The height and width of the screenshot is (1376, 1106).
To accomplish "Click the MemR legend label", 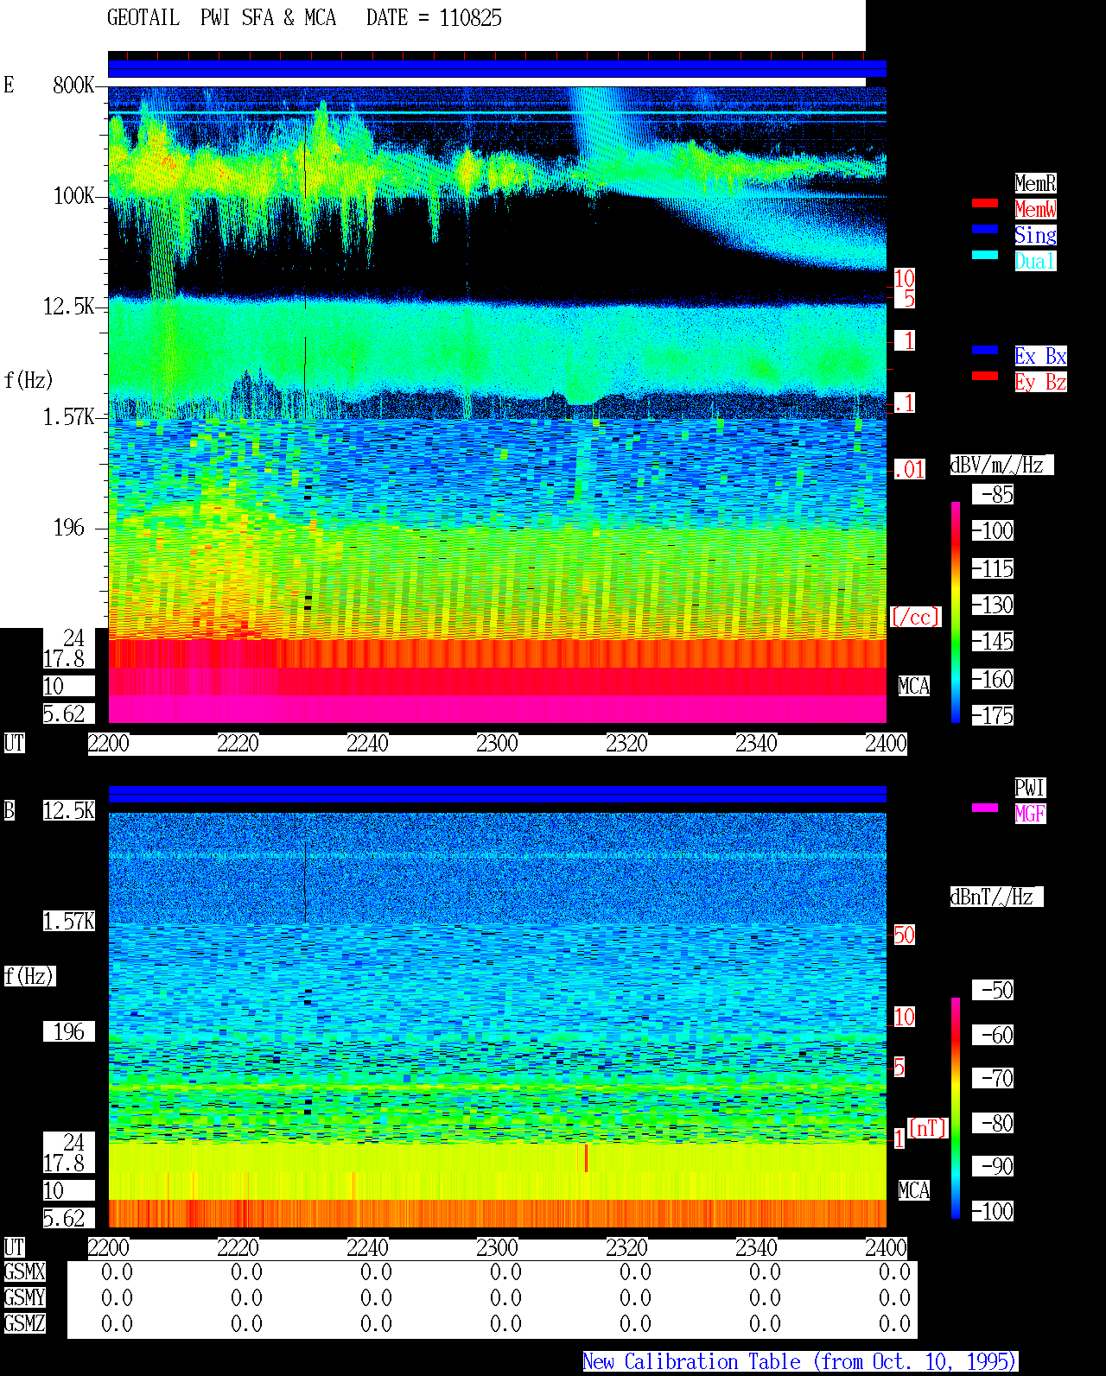I will 1035,183.
